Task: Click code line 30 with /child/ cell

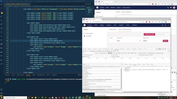Action: point(46,41)
